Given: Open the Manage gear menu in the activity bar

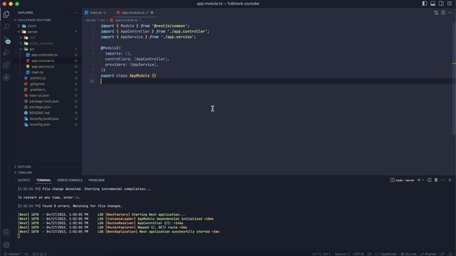Looking at the screenshot, I should [x=6, y=245].
